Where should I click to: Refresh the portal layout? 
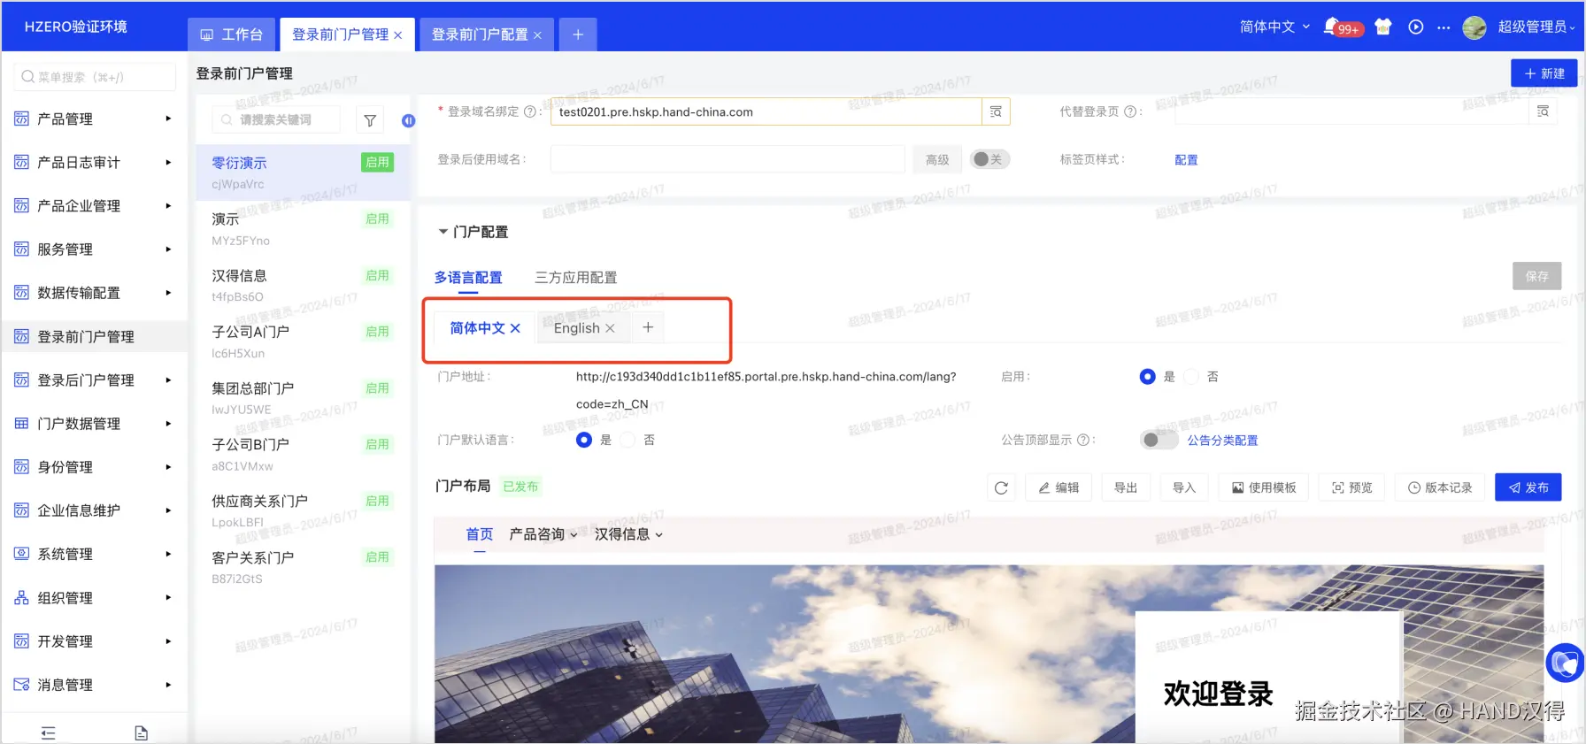point(1001,487)
